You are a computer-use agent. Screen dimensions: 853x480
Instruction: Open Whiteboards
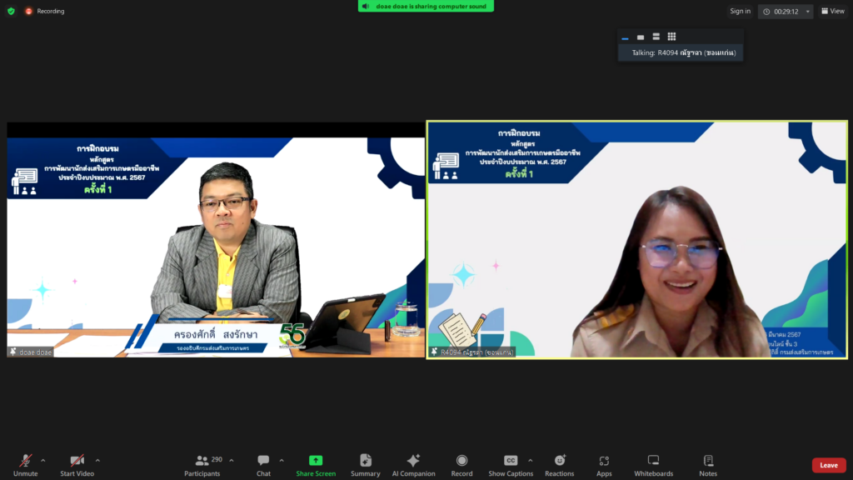tap(653, 464)
